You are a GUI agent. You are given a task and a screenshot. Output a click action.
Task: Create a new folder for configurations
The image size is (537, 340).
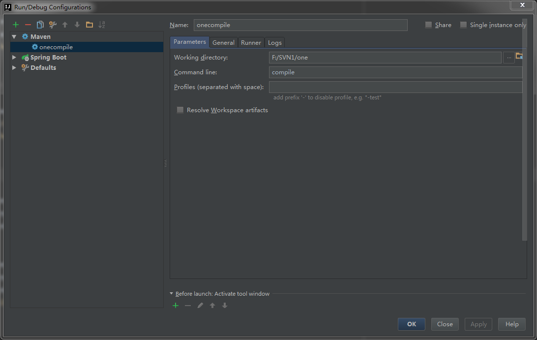coord(89,25)
